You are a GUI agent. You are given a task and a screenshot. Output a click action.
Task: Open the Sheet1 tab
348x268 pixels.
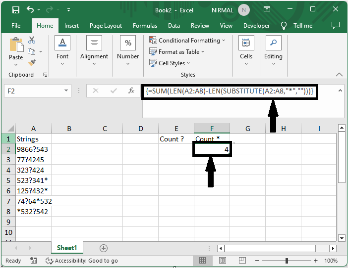(67, 248)
